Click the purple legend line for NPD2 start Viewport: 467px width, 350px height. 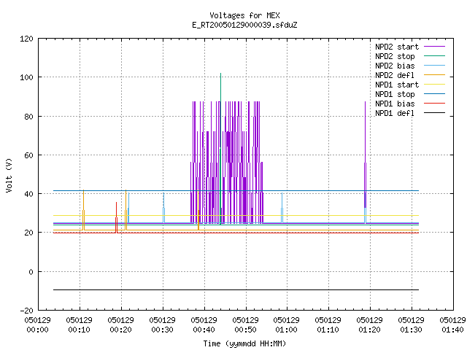434,47
